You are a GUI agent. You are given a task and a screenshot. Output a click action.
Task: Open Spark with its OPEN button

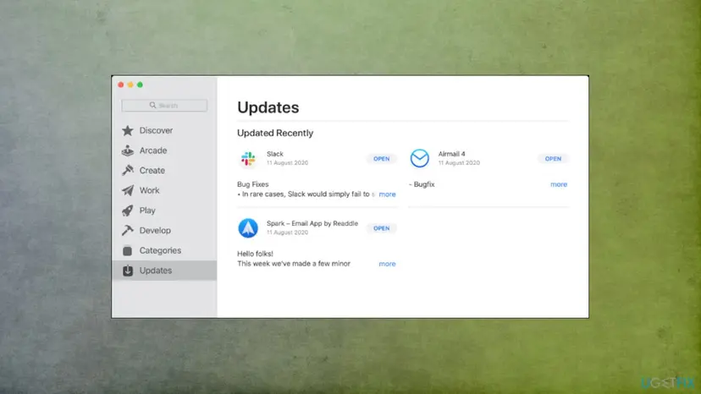pos(381,228)
